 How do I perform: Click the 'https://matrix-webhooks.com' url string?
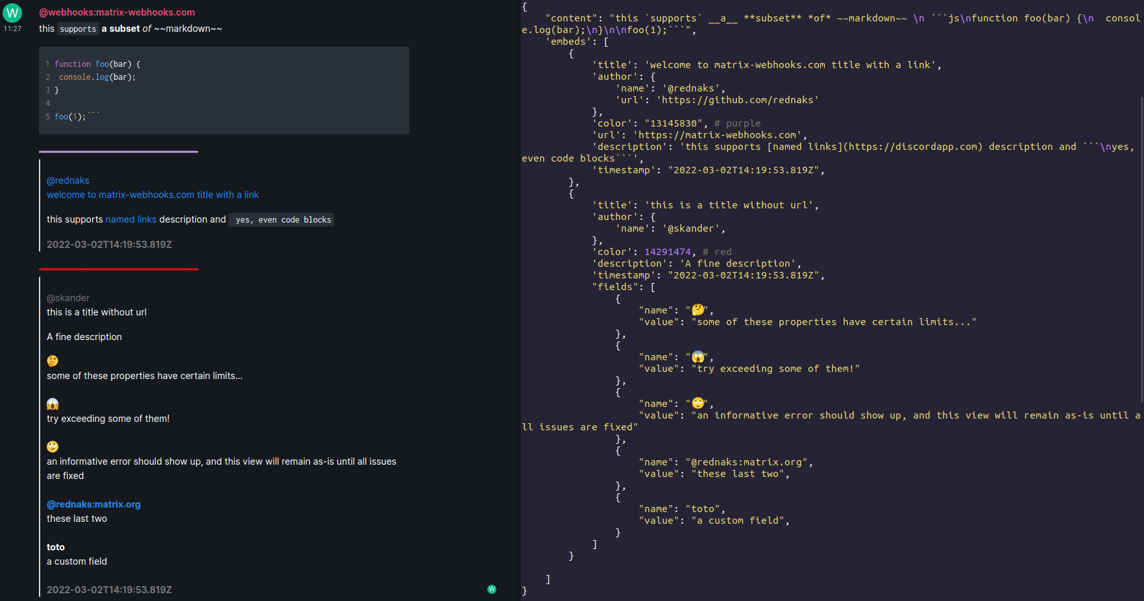[x=718, y=135]
